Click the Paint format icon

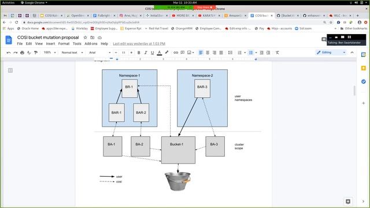pyautogui.click(x=36, y=53)
